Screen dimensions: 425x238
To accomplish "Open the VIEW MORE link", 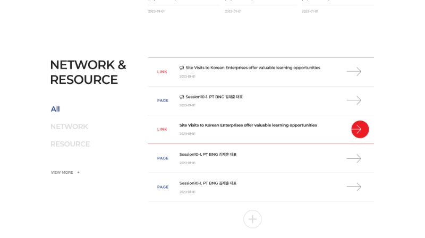I will (x=62, y=173).
